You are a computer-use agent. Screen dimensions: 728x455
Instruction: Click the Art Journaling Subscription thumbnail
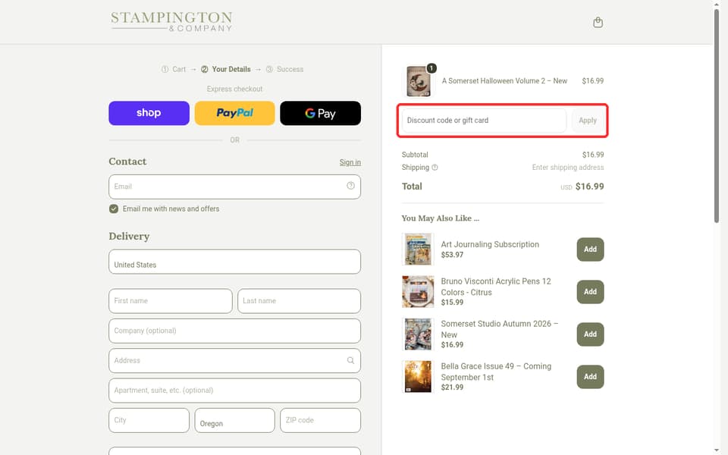click(x=418, y=249)
